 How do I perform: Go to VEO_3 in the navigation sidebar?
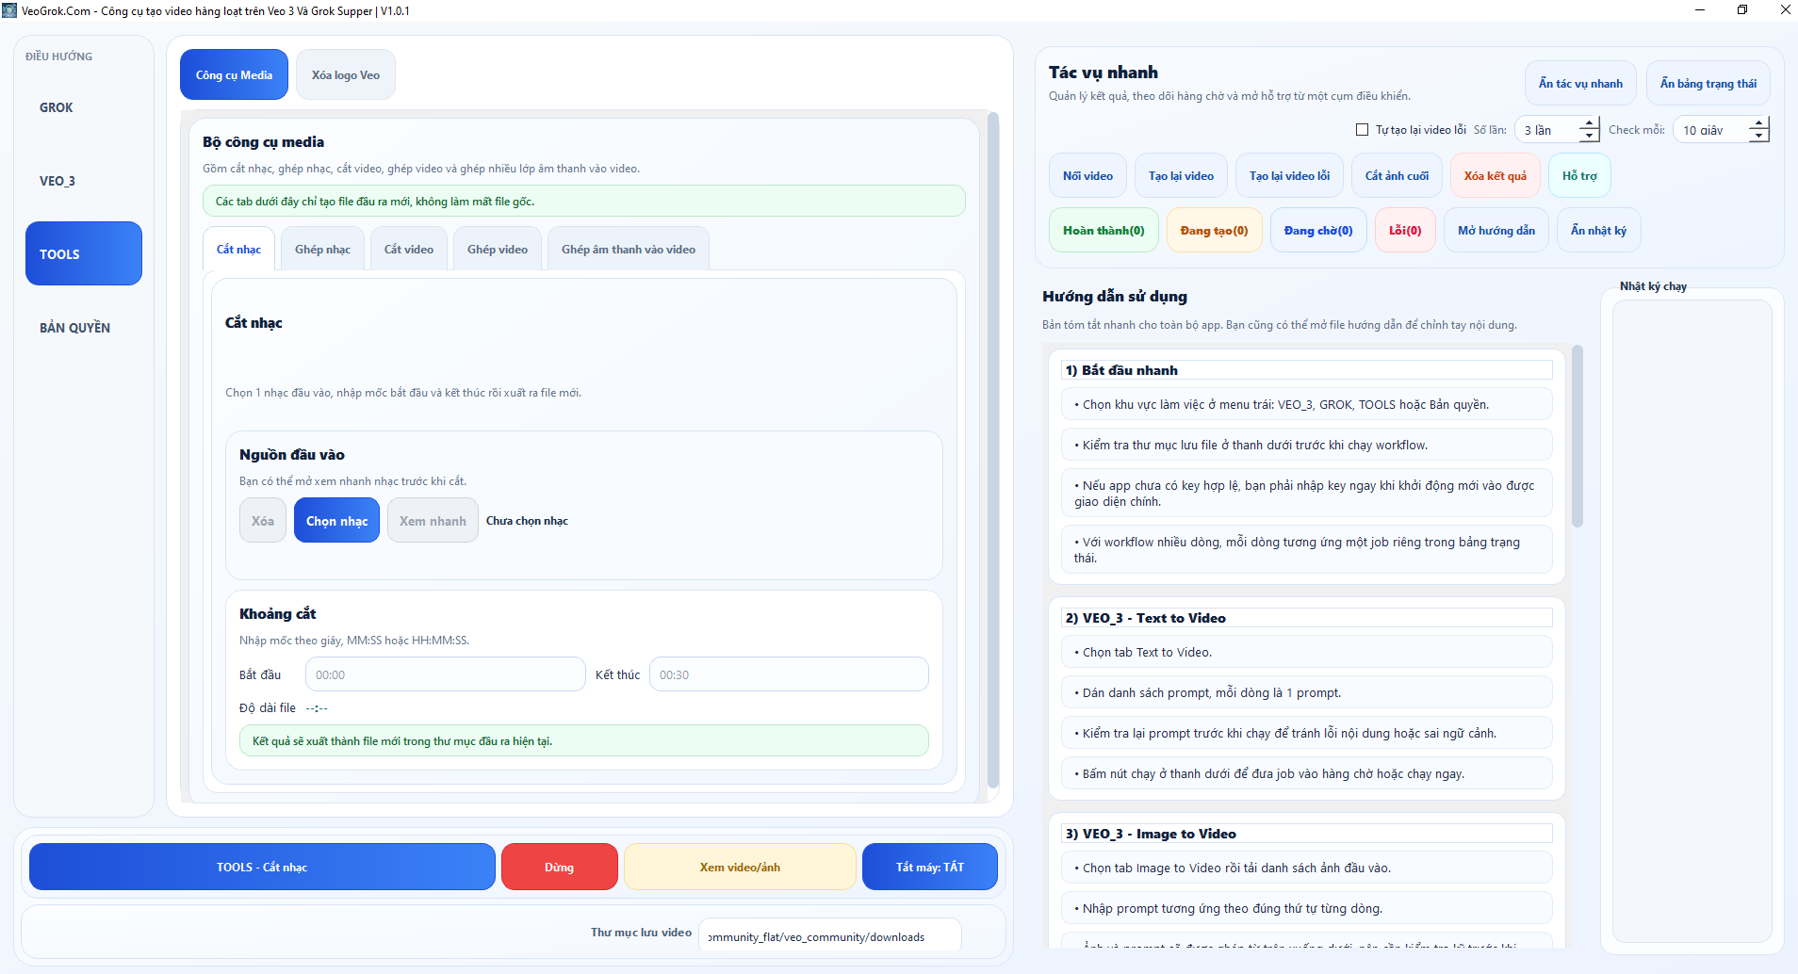coord(57,181)
